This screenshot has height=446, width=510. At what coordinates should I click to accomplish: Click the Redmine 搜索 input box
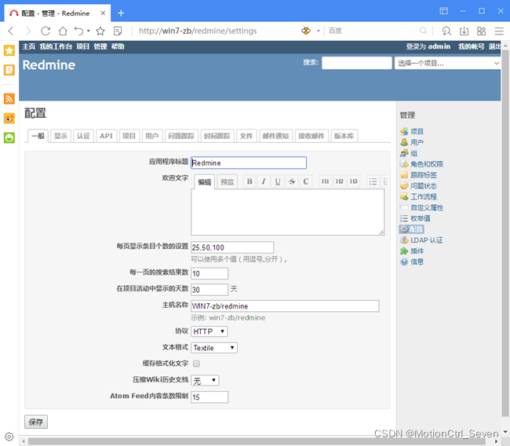357,63
